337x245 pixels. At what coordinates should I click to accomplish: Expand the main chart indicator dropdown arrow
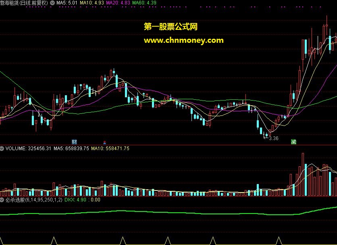click(52, 3)
